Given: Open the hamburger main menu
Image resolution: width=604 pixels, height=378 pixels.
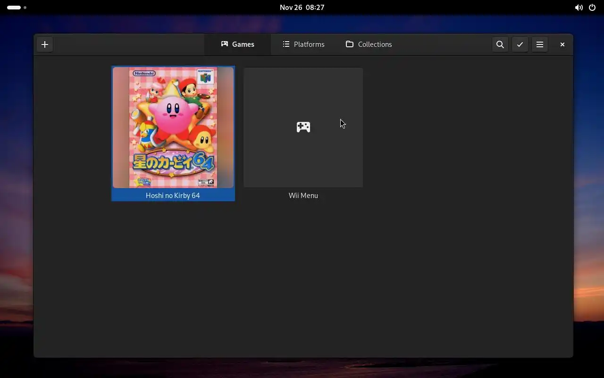Looking at the screenshot, I should coord(540,44).
